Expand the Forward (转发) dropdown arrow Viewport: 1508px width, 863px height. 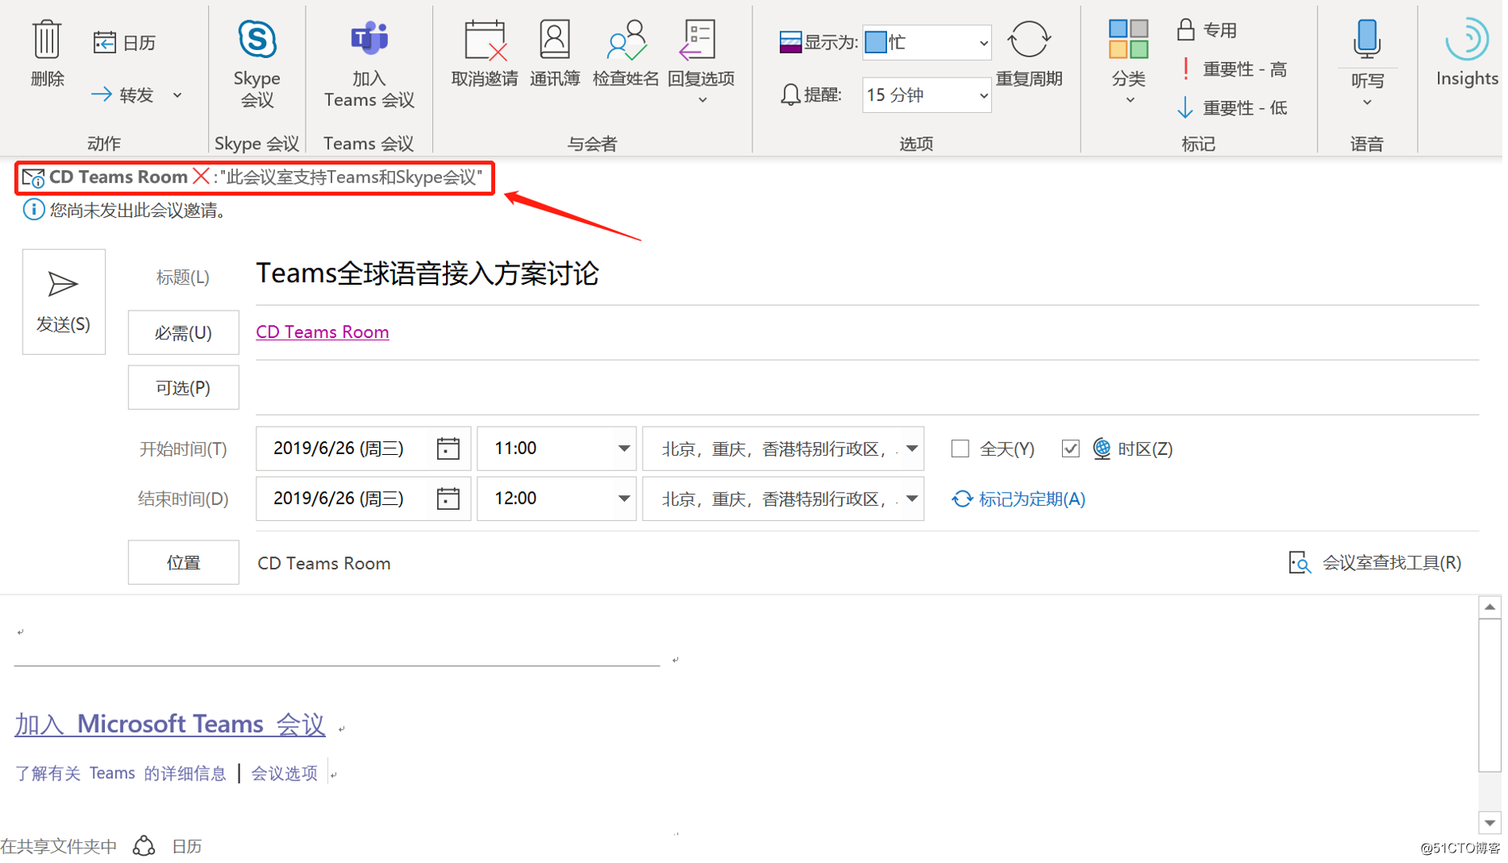(177, 95)
